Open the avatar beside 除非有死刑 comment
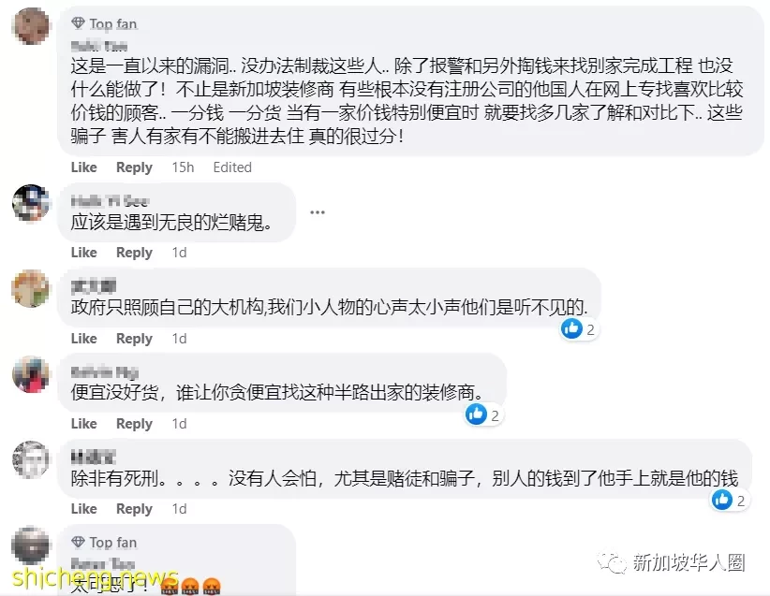 [31, 459]
